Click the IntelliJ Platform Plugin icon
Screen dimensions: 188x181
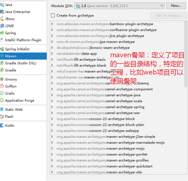click(2, 40)
